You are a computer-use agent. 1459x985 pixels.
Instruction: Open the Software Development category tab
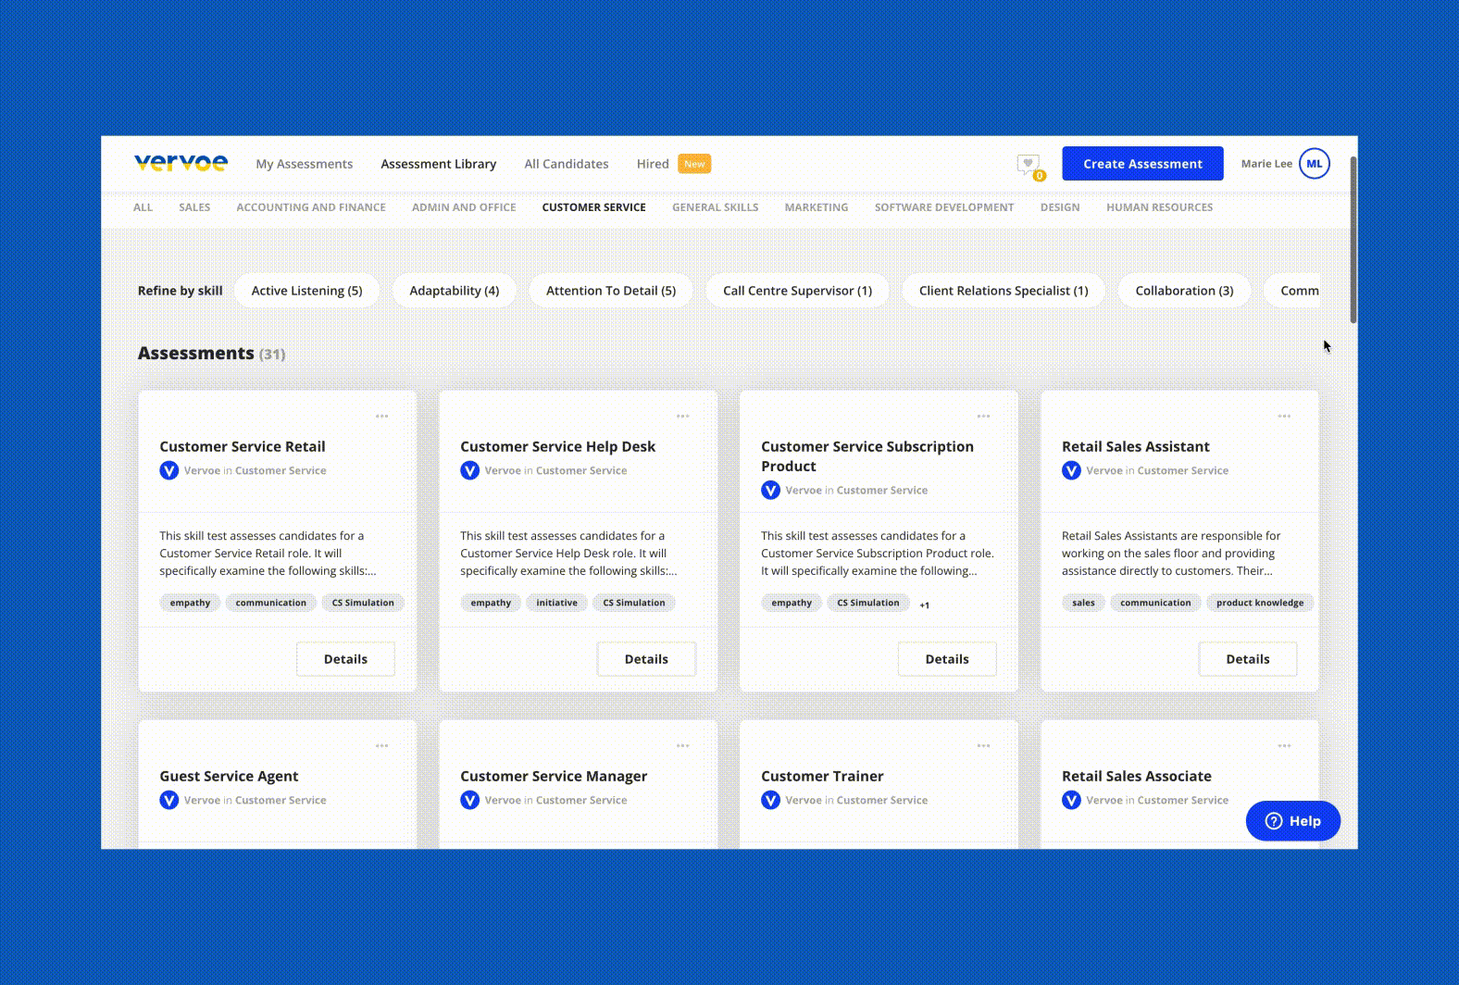click(x=944, y=207)
